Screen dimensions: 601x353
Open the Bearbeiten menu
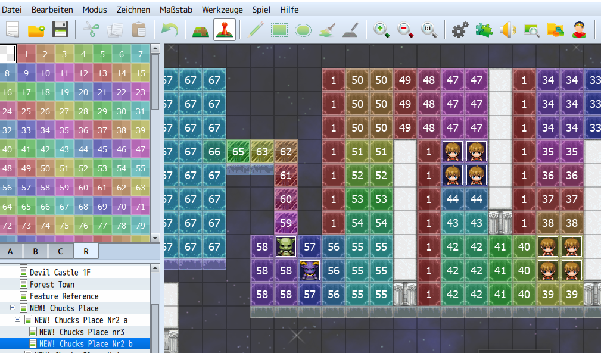[52, 10]
